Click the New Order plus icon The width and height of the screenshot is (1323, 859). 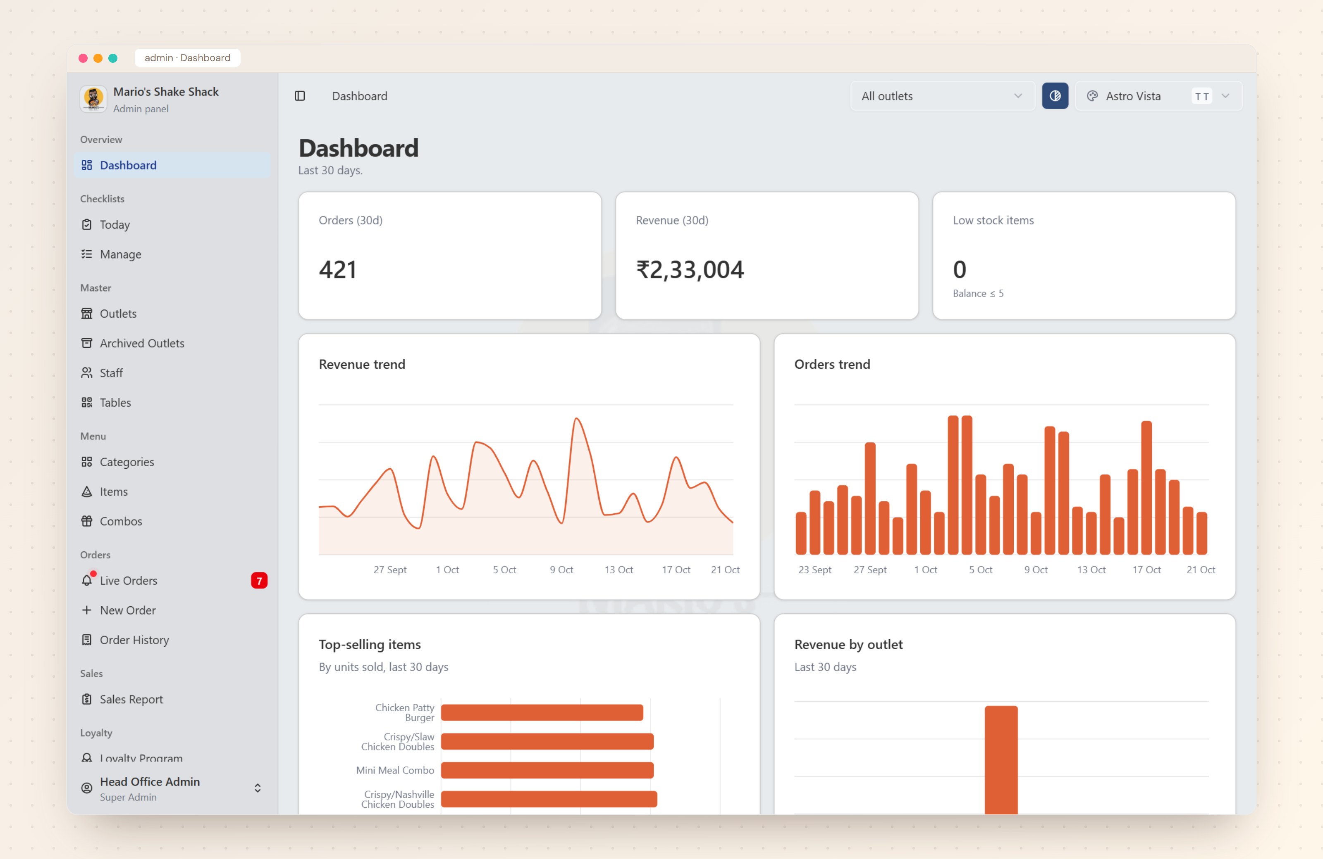[87, 610]
